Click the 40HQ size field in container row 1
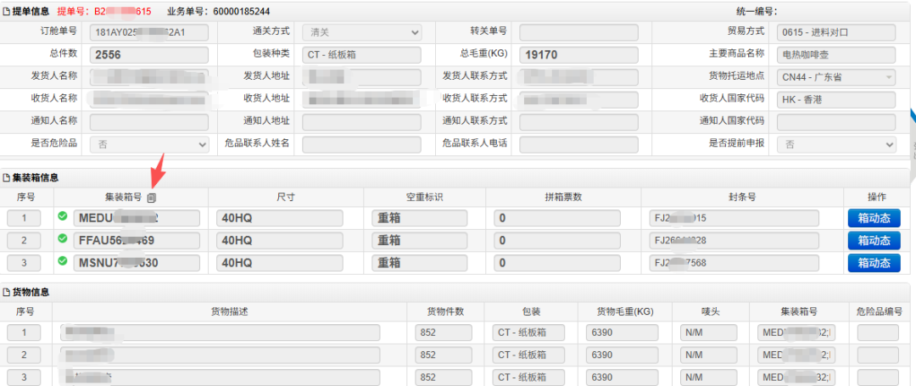The image size is (916, 386). (280, 218)
